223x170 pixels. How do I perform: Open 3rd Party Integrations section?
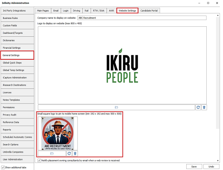click(x=17, y=11)
